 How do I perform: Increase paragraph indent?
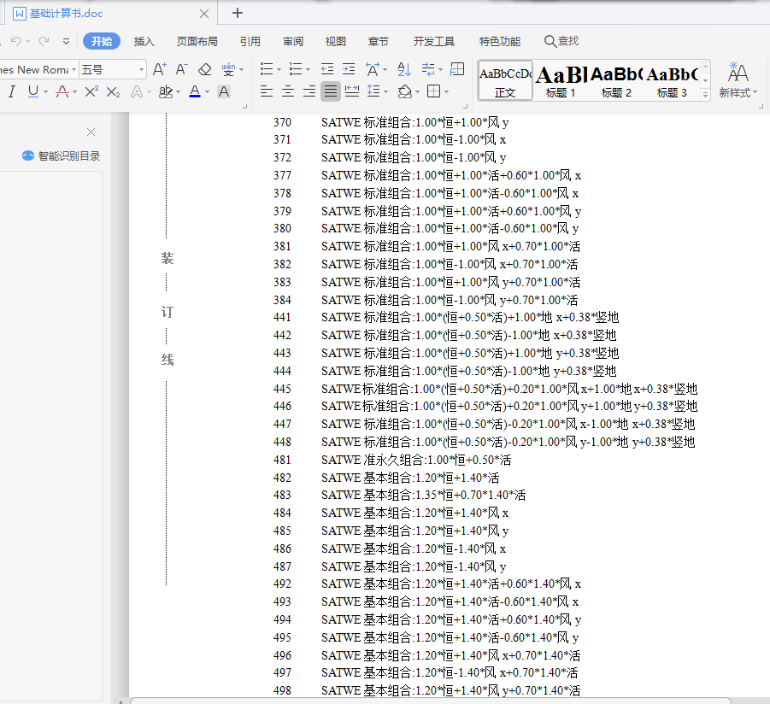click(349, 69)
